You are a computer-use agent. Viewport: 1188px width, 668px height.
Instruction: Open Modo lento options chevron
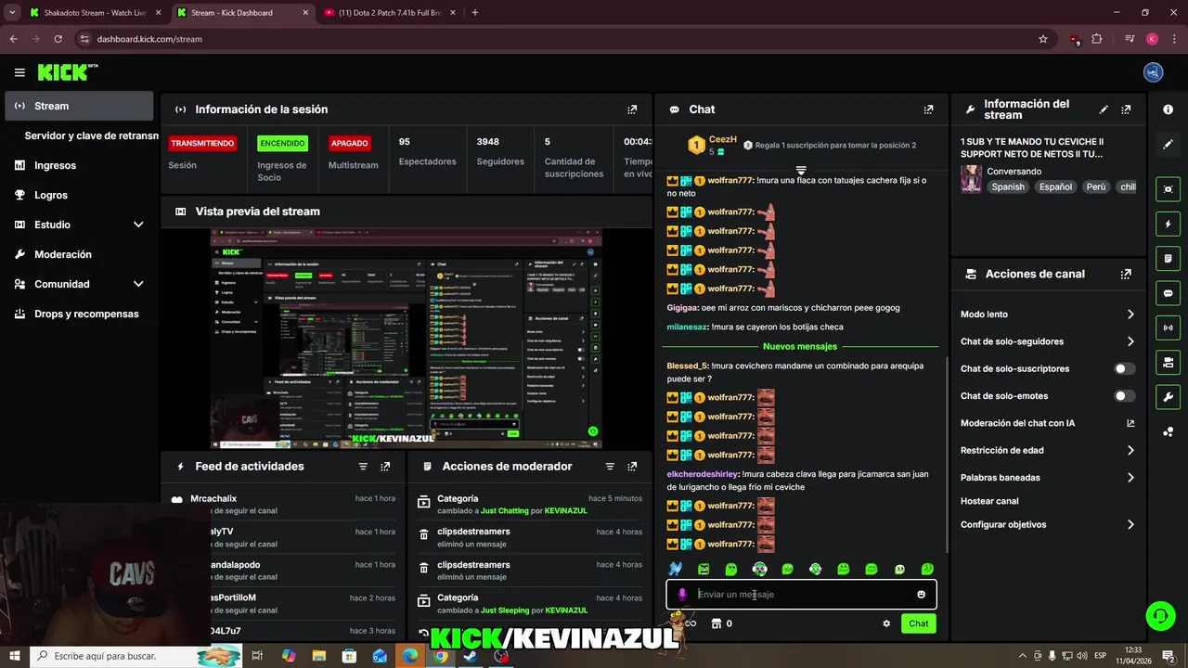[x=1130, y=315]
